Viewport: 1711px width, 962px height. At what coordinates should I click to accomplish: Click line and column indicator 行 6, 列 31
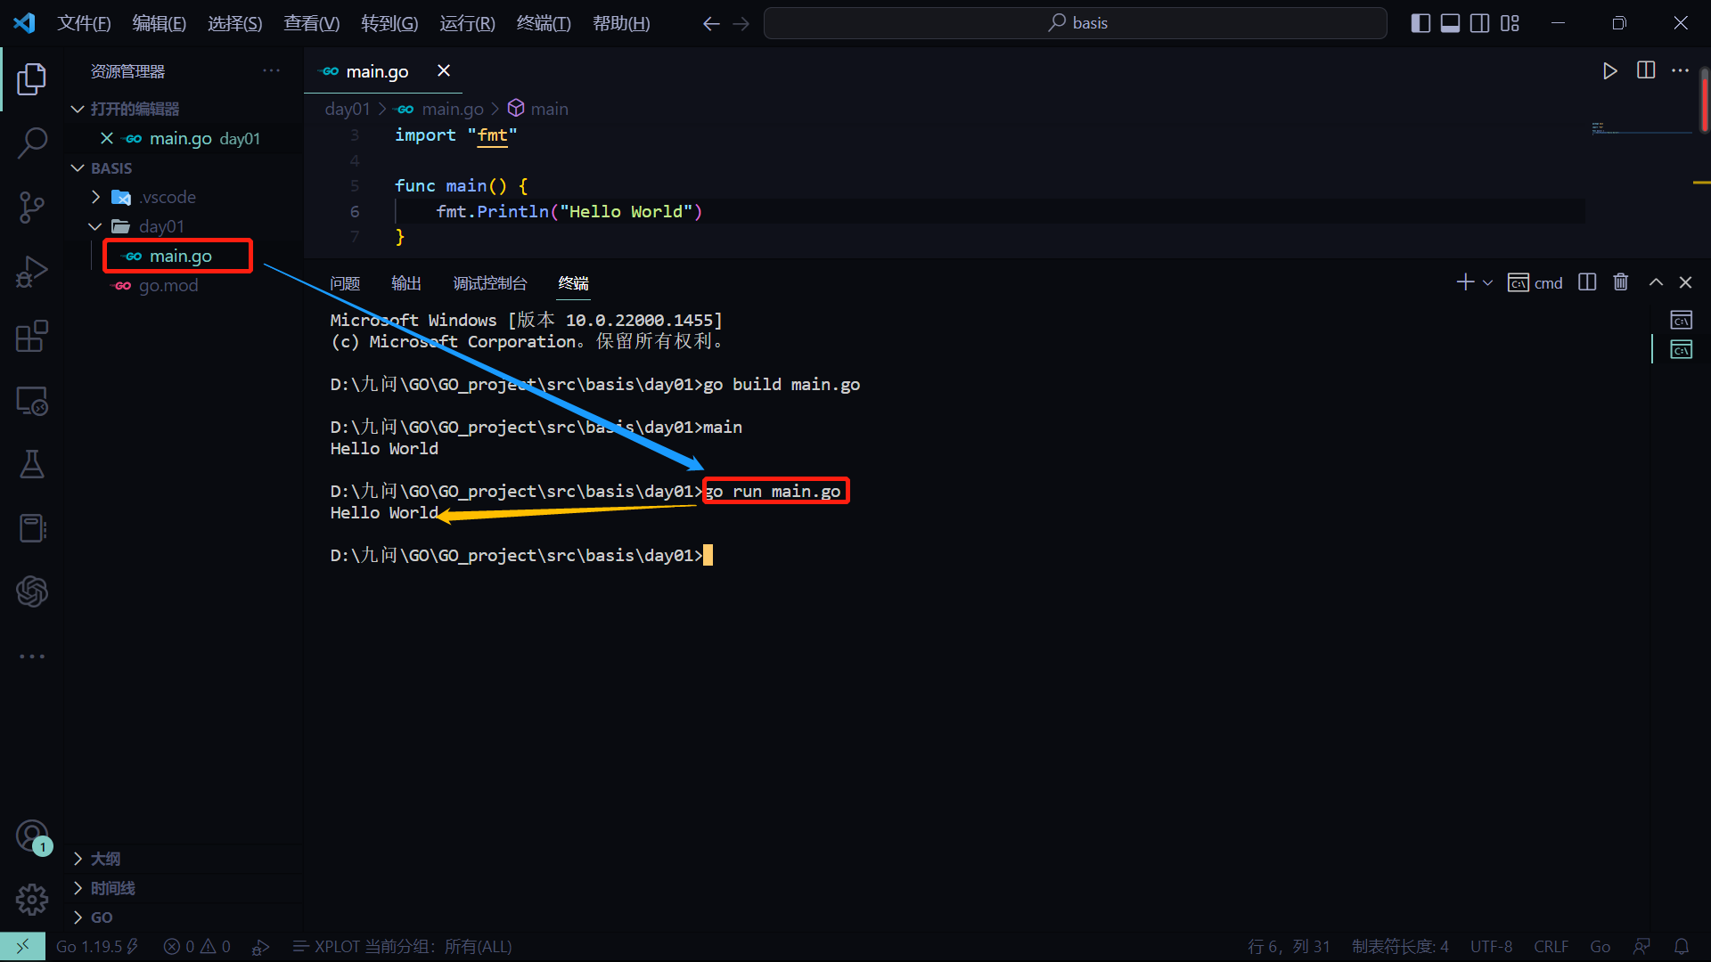pos(1289,946)
